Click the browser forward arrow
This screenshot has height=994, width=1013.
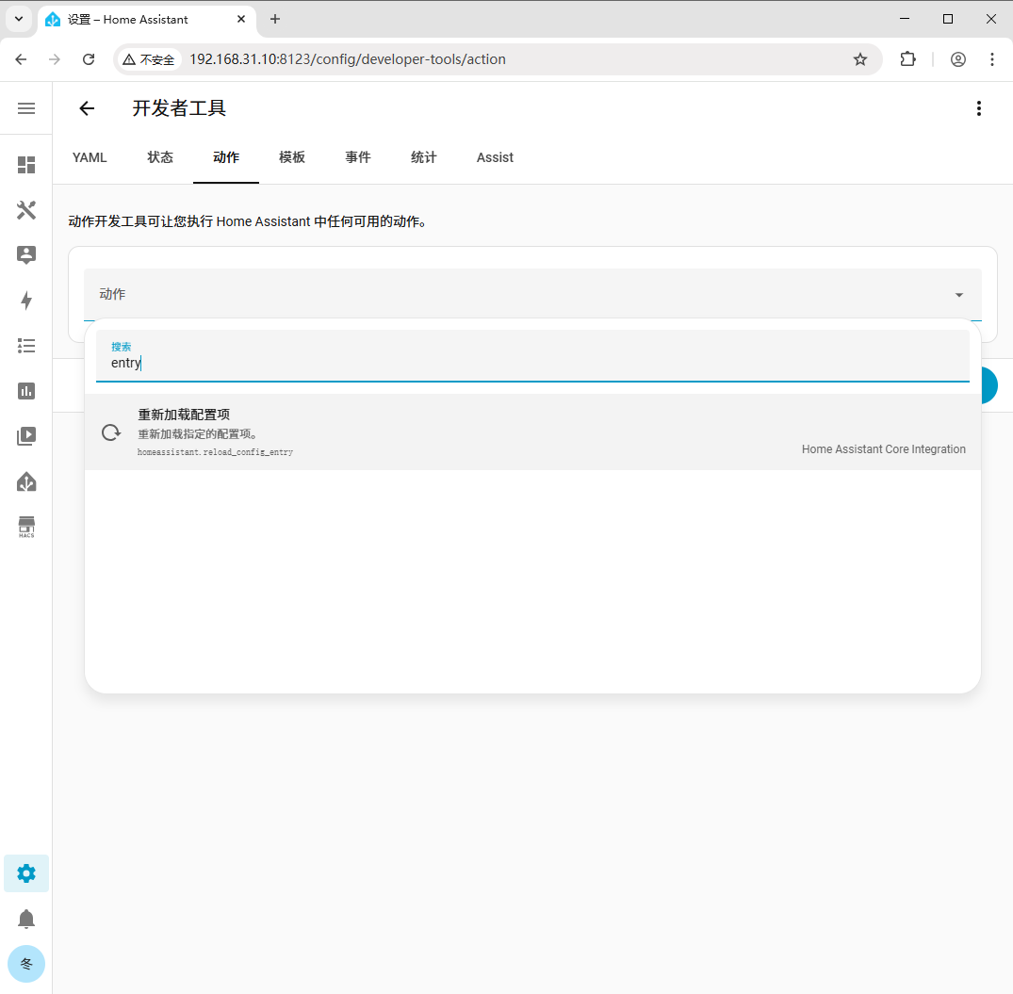click(55, 59)
